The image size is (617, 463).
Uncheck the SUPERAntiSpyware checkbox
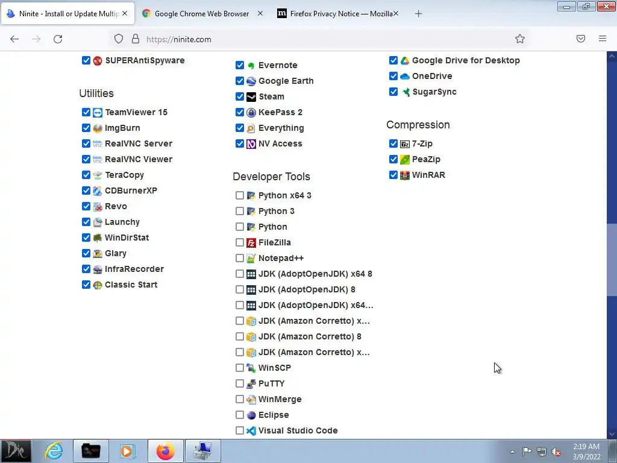pyautogui.click(x=86, y=60)
